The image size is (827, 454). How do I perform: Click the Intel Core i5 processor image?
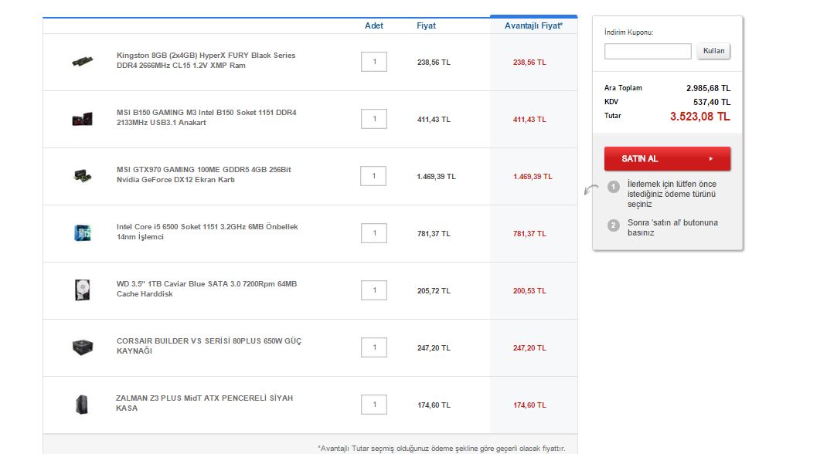click(82, 232)
